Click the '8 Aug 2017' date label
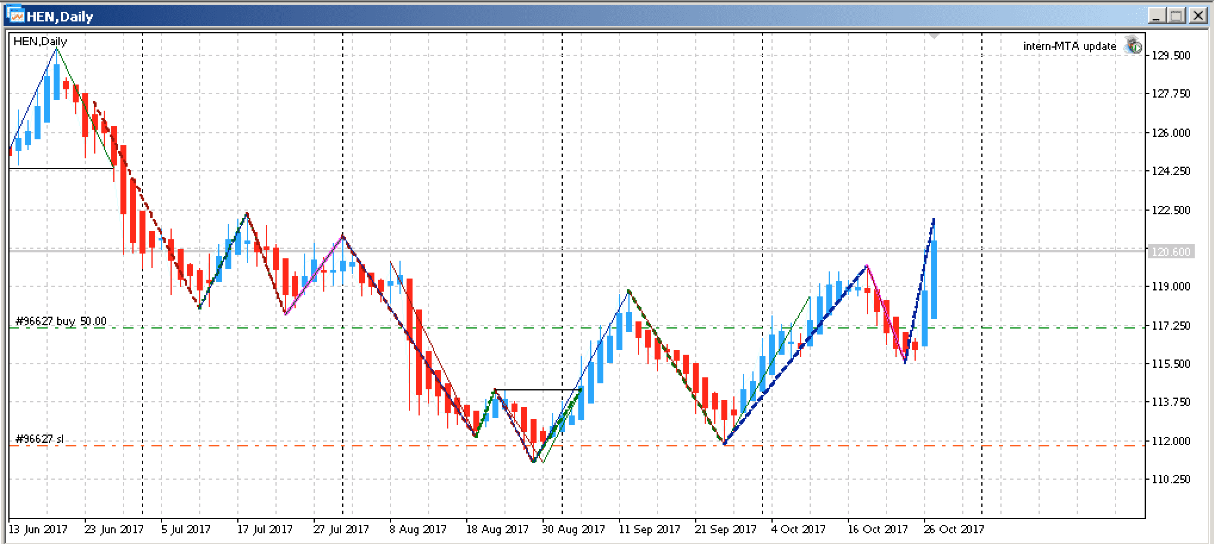Image resolution: width=1215 pixels, height=544 pixels. click(418, 529)
